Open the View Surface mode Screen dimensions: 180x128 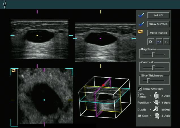[x=158, y=24]
